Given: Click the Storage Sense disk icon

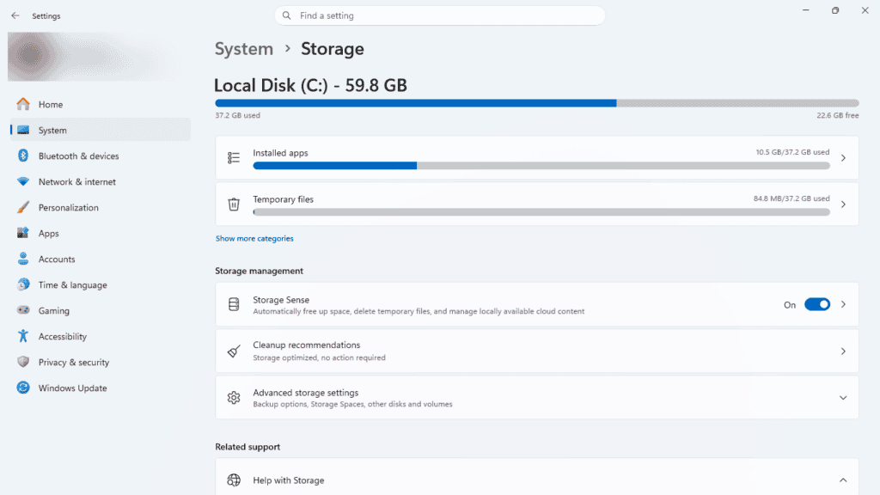Looking at the screenshot, I should coord(234,304).
